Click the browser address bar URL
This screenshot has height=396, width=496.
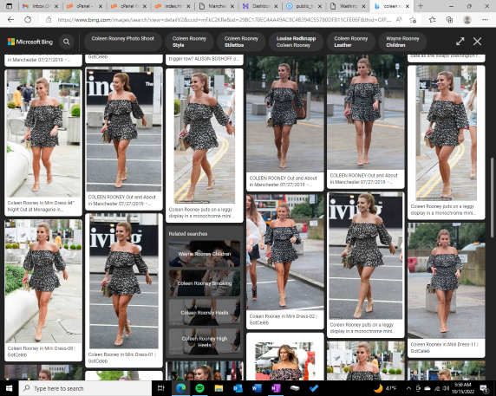click(x=224, y=20)
